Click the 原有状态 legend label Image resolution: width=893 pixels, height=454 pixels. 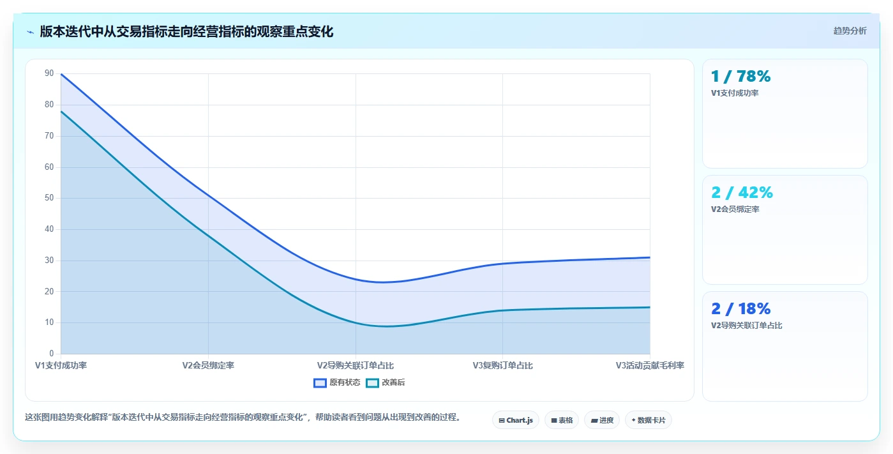coord(345,382)
